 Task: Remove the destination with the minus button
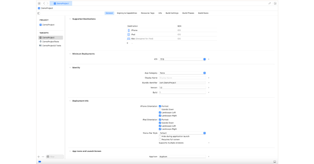coord(132,43)
